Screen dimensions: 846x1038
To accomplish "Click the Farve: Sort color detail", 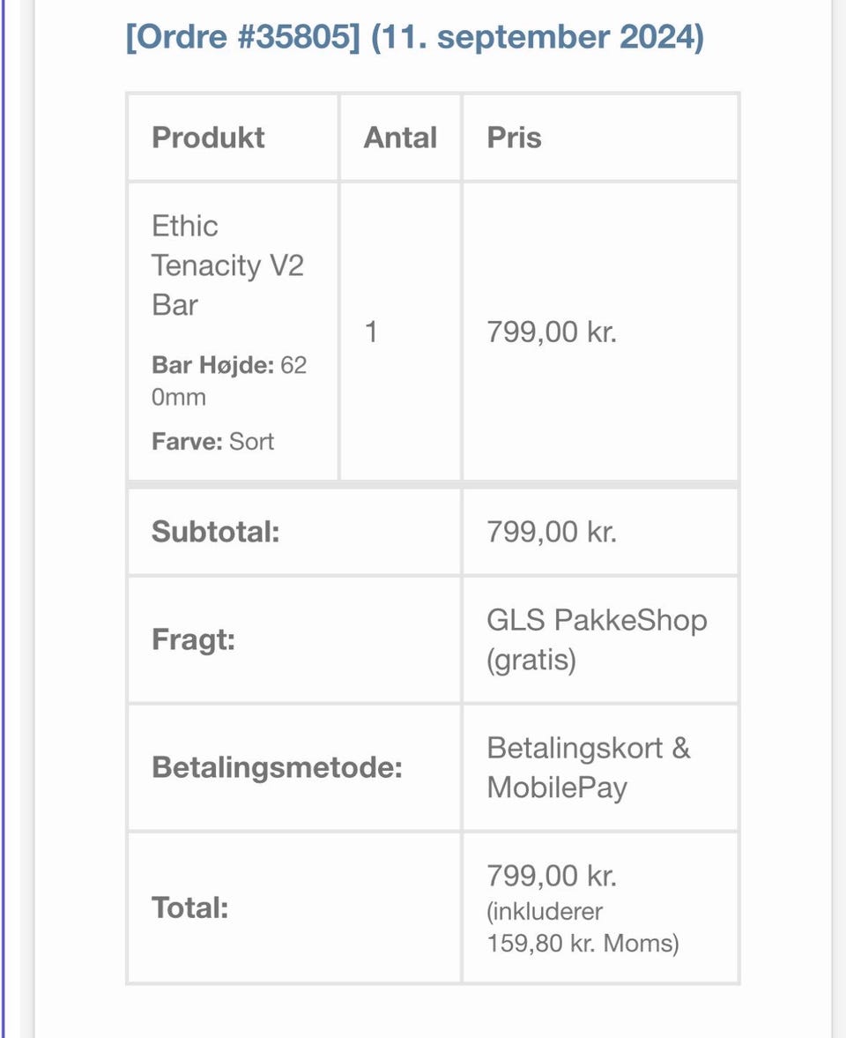I will coord(213,441).
